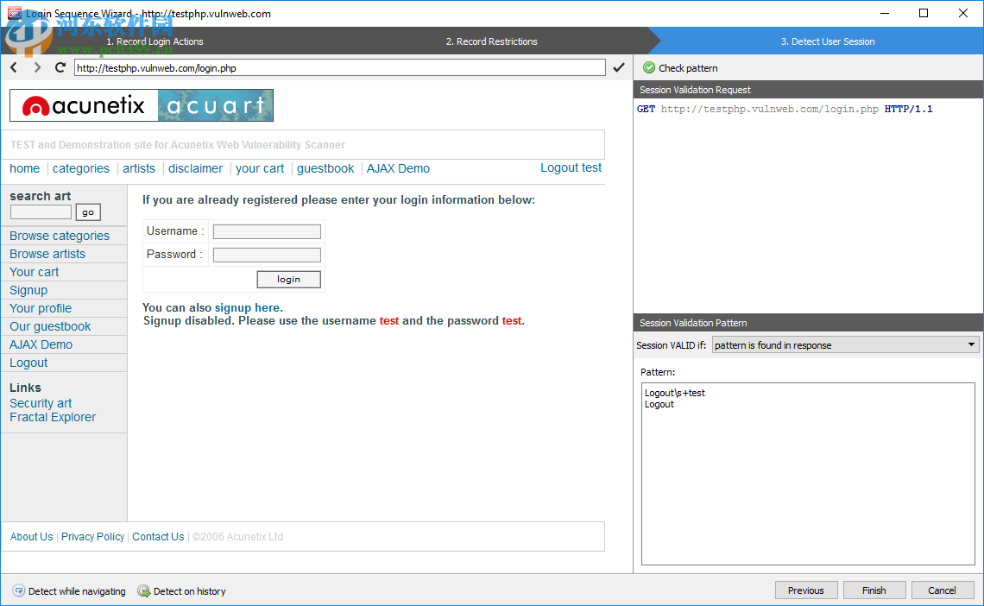This screenshot has width=984, height=606.
Task: Click the Session Validation Request header
Action: tap(808, 90)
